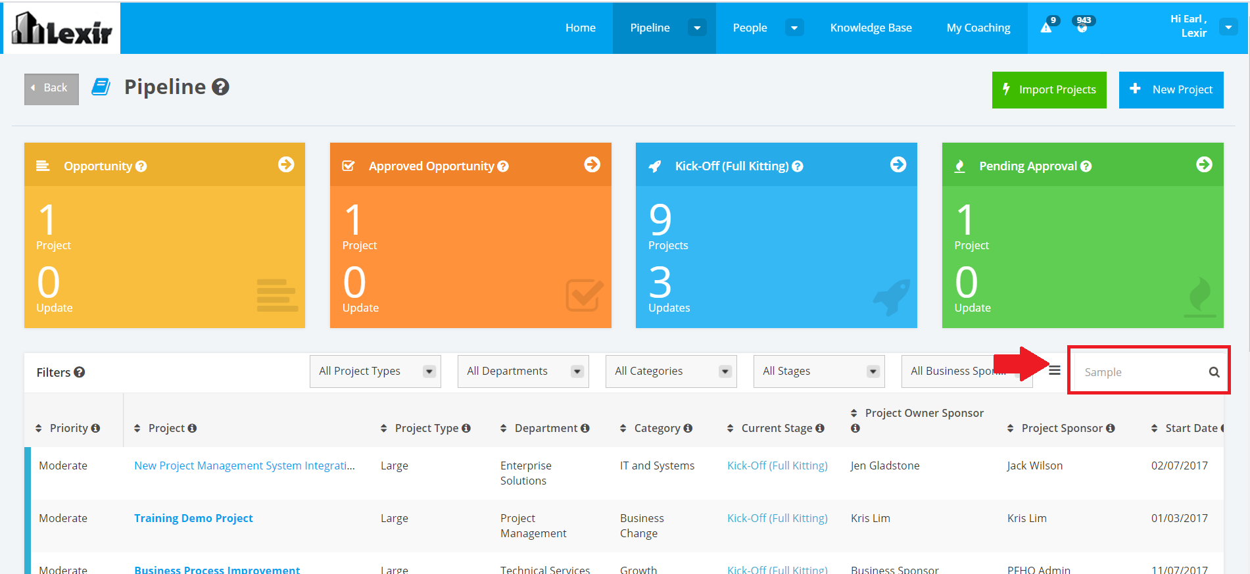Open Kick-Off (Full Kitting) card arrow icon

point(898,164)
